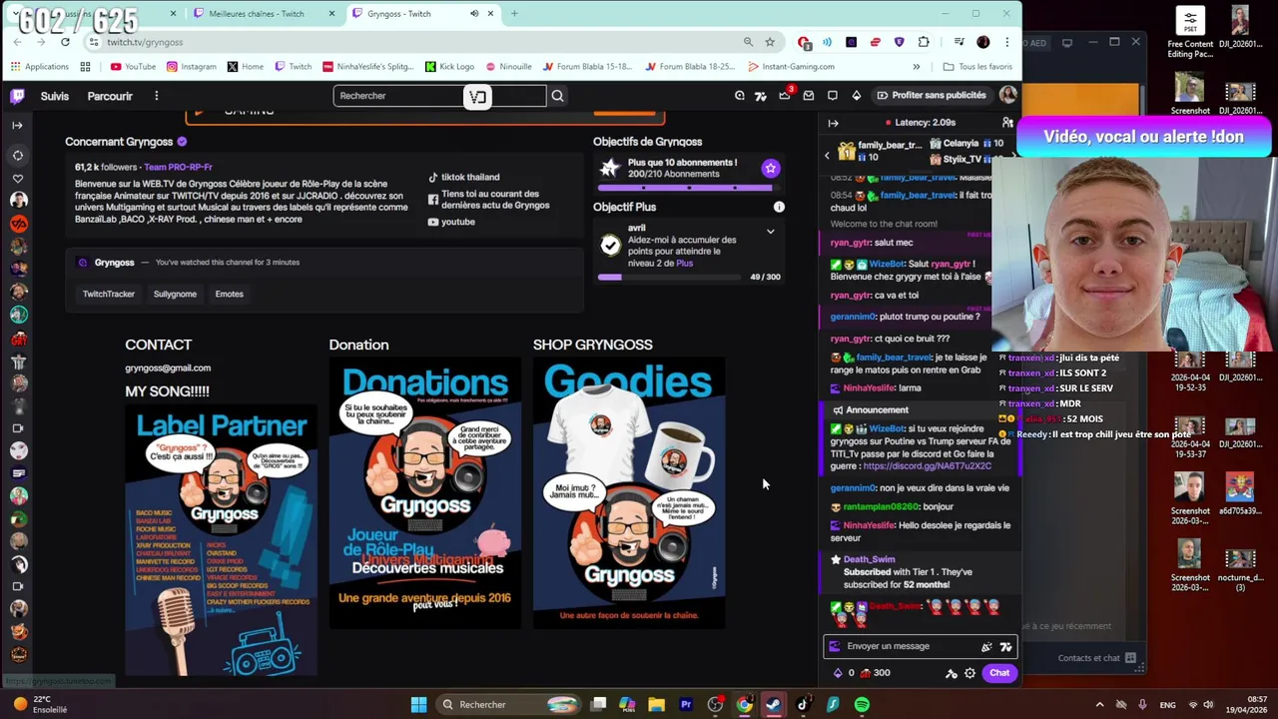1278x719 pixels.
Task: Open the Instagram bookmark
Action: [191, 67]
